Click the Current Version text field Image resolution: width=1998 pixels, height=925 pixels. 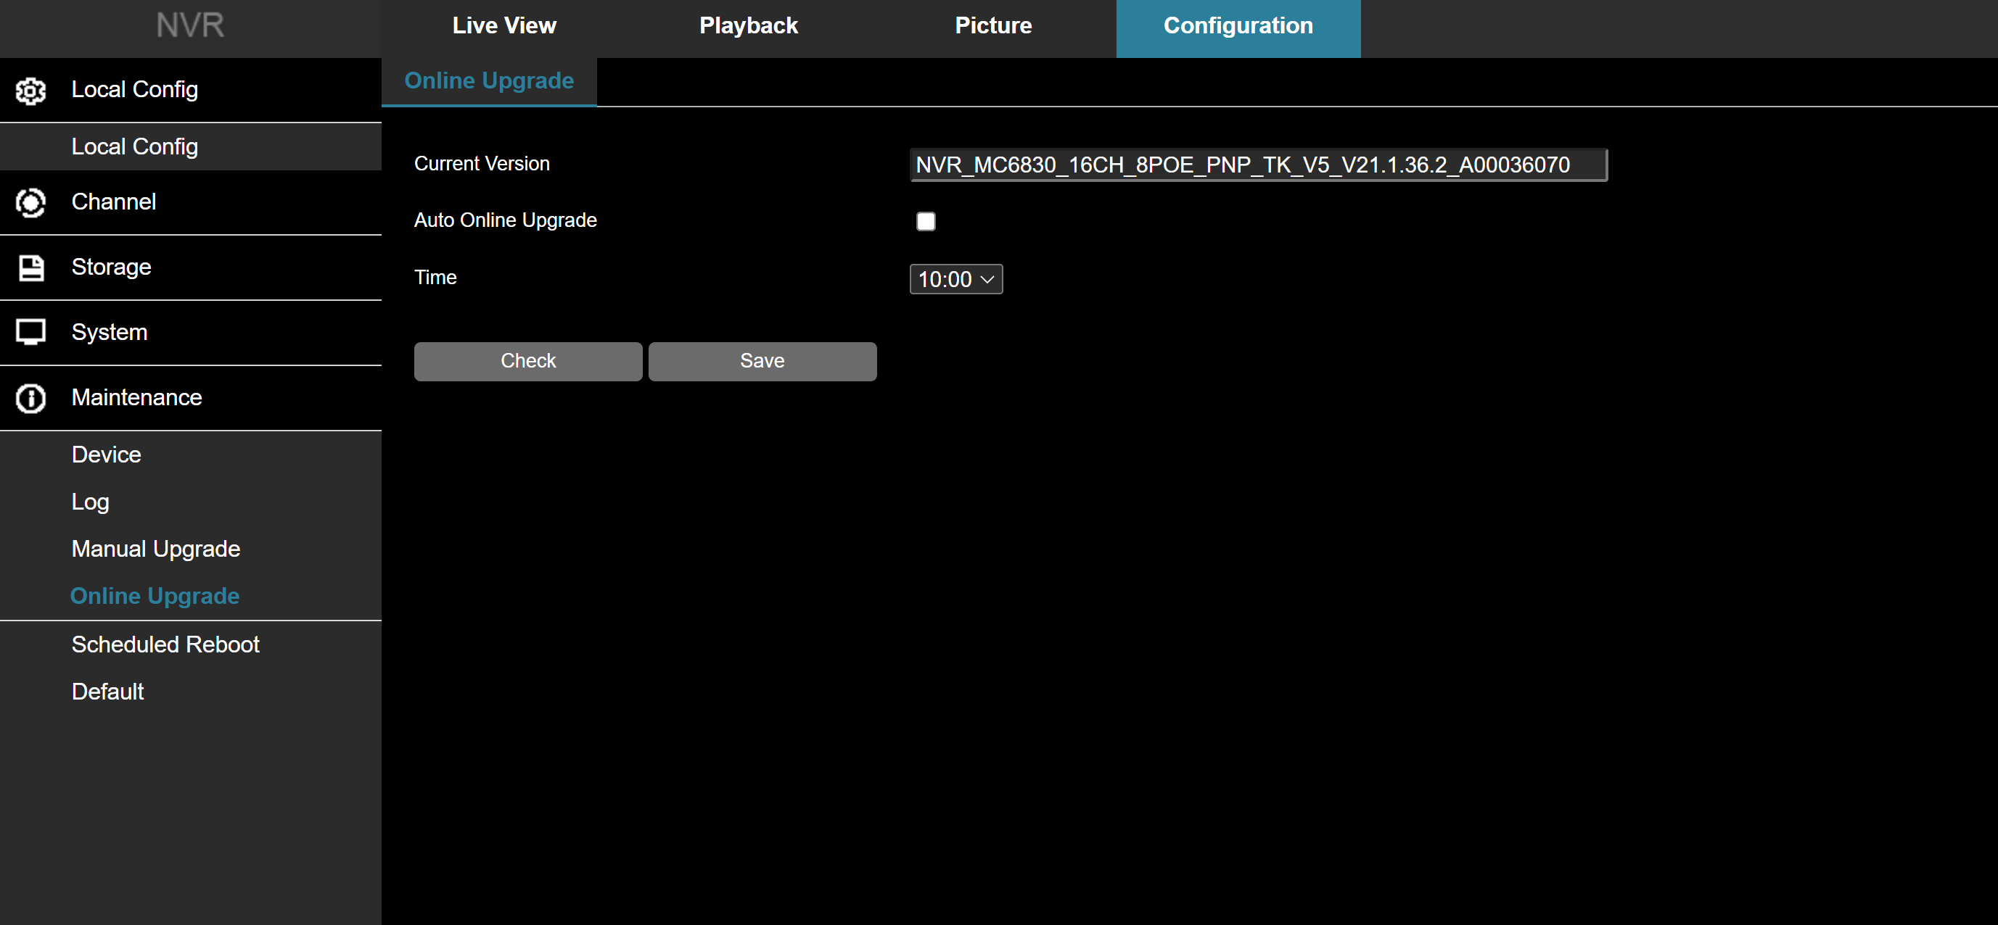tap(1258, 165)
